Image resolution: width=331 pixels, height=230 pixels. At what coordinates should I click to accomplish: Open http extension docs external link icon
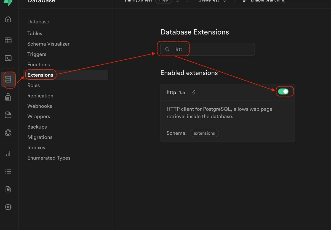click(x=193, y=92)
